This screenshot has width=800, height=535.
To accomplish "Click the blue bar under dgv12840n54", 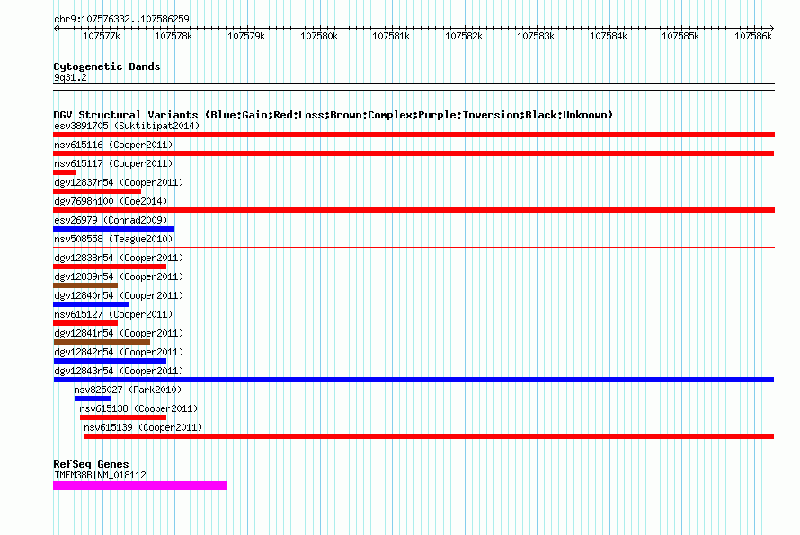I will [91, 304].
